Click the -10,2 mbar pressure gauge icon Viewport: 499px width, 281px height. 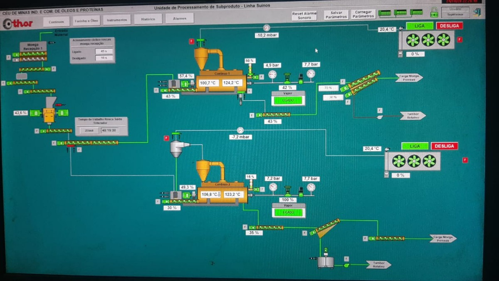(x=267, y=28)
